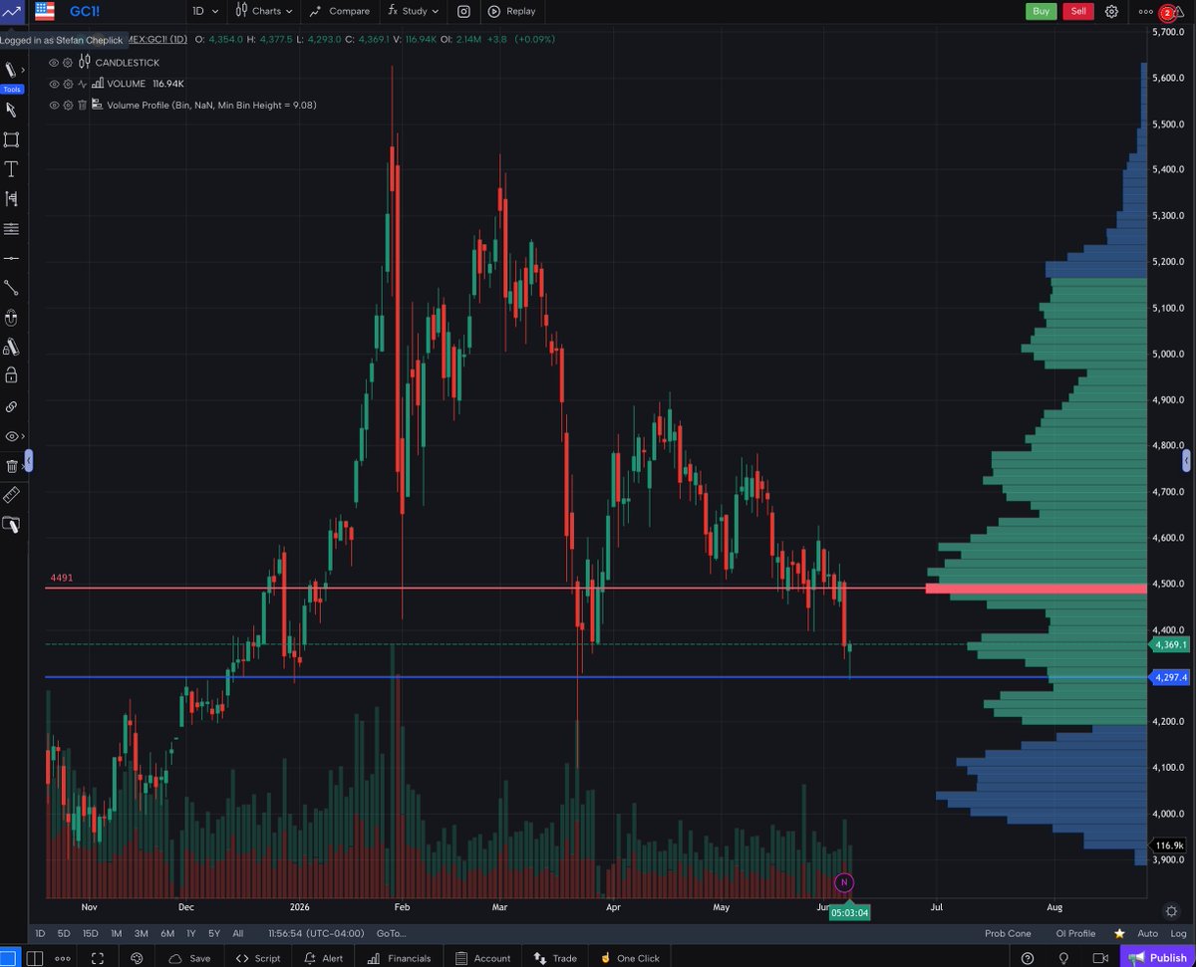Image resolution: width=1196 pixels, height=967 pixels.
Task: Toggle visibility of the CANDLESTICK series
Action: tap(55, 63)
